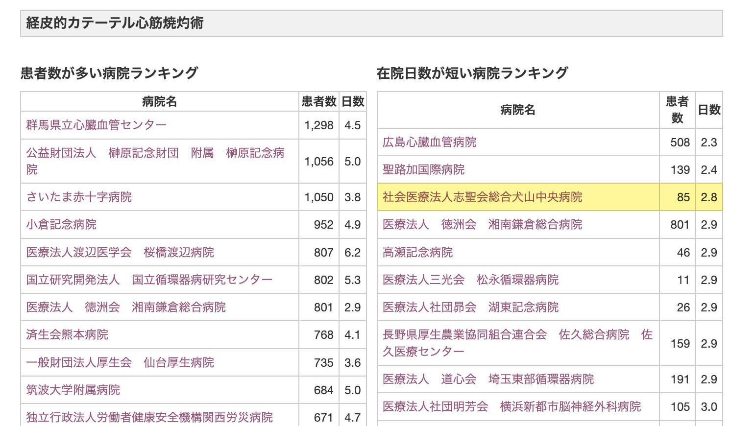Click the 在院日数が短い病院ランキング heading

click(x=472, y=73)
